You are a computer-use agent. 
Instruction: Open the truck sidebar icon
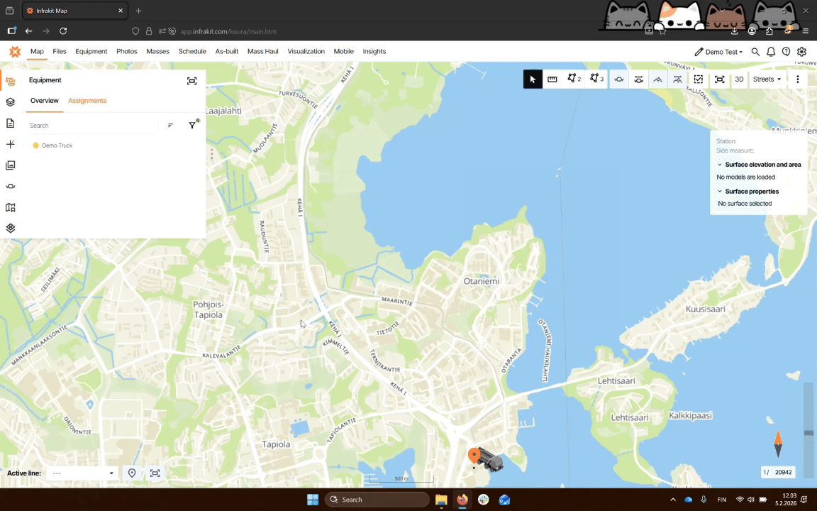tap(11, 186)
